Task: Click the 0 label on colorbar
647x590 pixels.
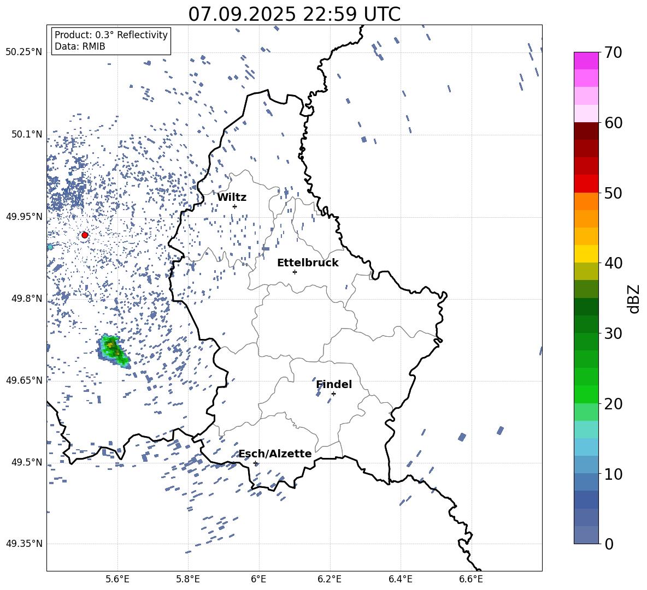Action: coord(609,544)
